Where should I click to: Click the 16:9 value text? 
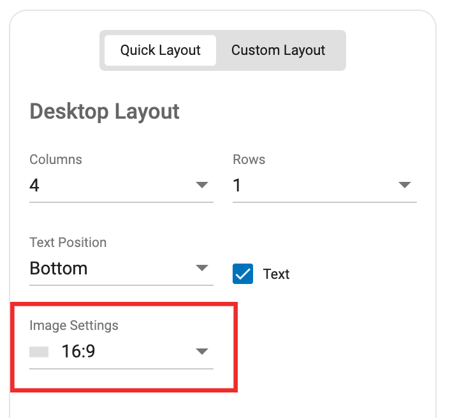(x=78, y=352)
